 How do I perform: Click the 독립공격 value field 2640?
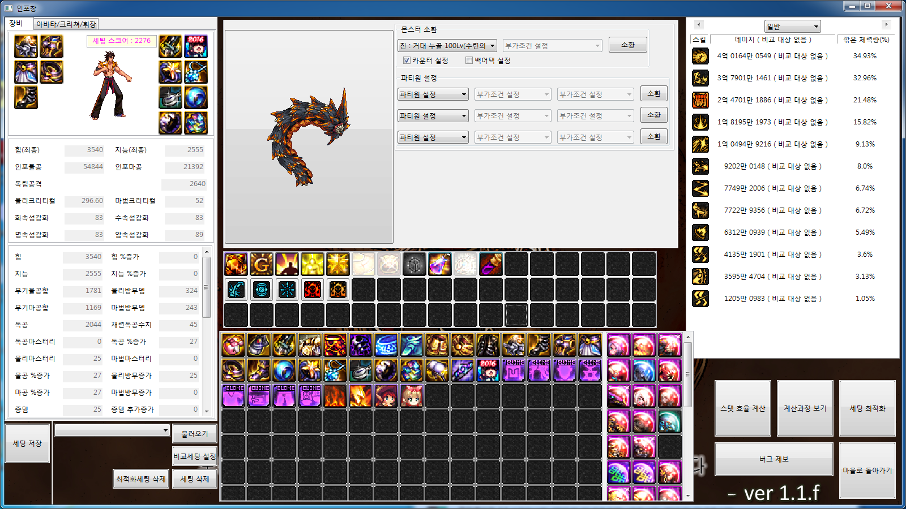point(184,184)
